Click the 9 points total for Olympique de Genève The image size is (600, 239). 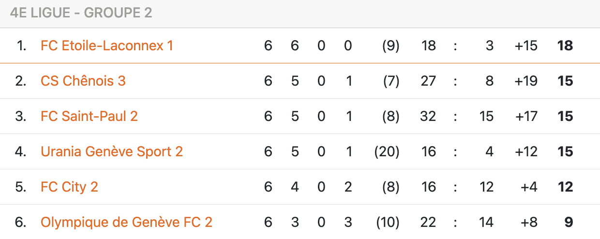click(x=569, y=222)
